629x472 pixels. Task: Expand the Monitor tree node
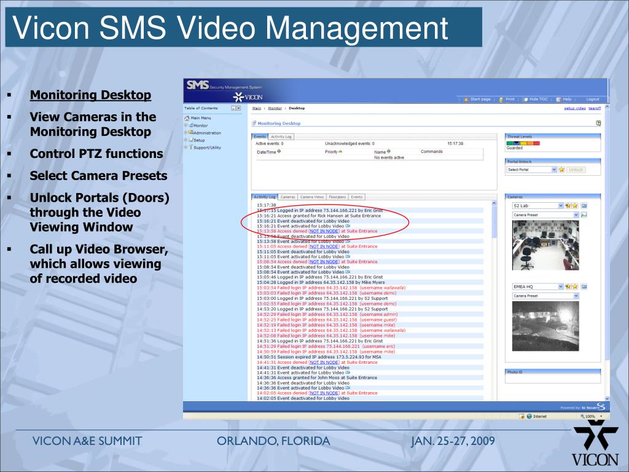tap(186, 125)
